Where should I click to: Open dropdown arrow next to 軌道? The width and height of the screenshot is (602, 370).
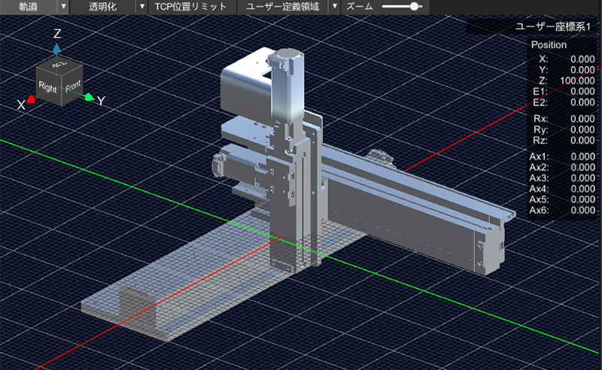point(63,7)
